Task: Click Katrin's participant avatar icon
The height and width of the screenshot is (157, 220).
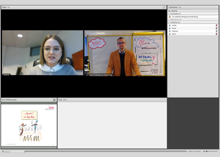Action: pyautogui.click(x=170, y=34)
